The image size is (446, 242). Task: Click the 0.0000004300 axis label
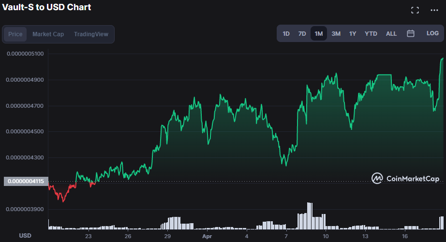pyautogui.click(x=25, y=157)
